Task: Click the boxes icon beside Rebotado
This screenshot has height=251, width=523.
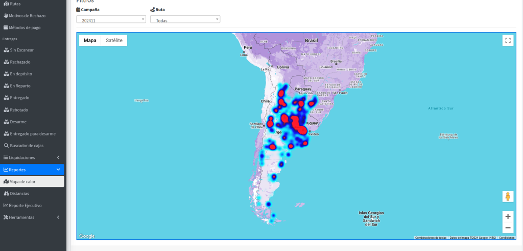Action: pos(6,110)
